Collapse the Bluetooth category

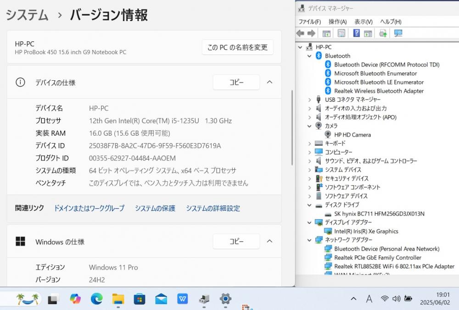[x=309, y=56]
